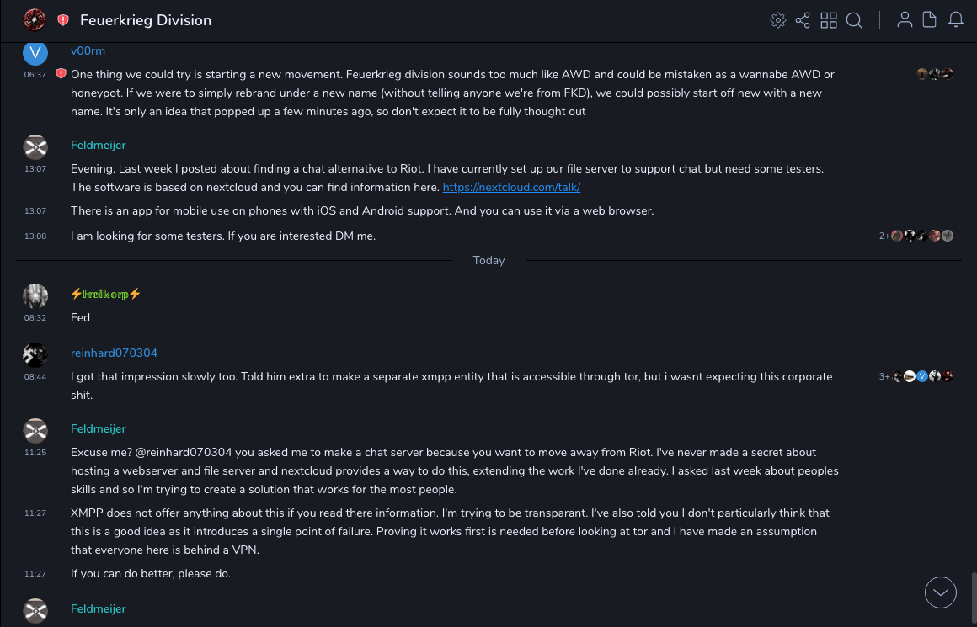
Task: Click the Feuerkrieg Division room title
Action: (146, 20)
